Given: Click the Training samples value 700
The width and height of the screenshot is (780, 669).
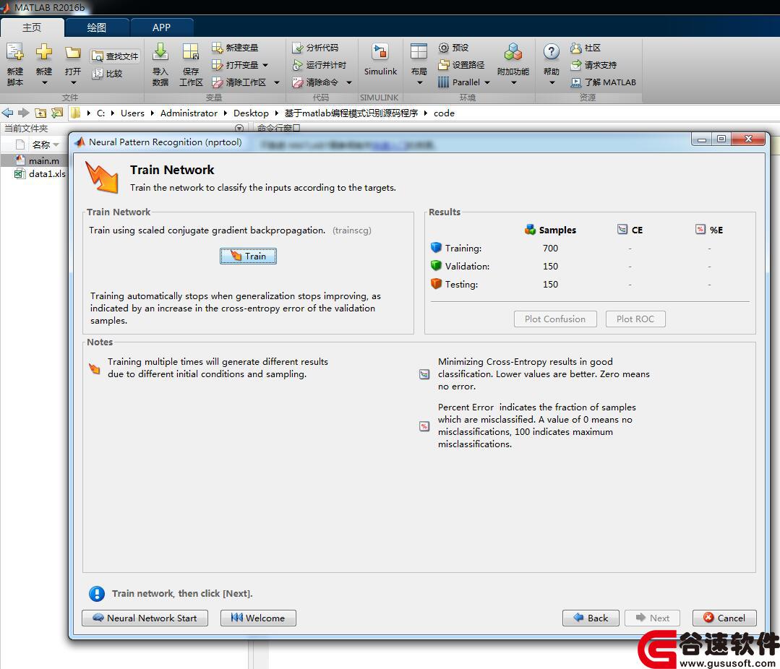Looking at the screenshot, I should tap(550, 248).
